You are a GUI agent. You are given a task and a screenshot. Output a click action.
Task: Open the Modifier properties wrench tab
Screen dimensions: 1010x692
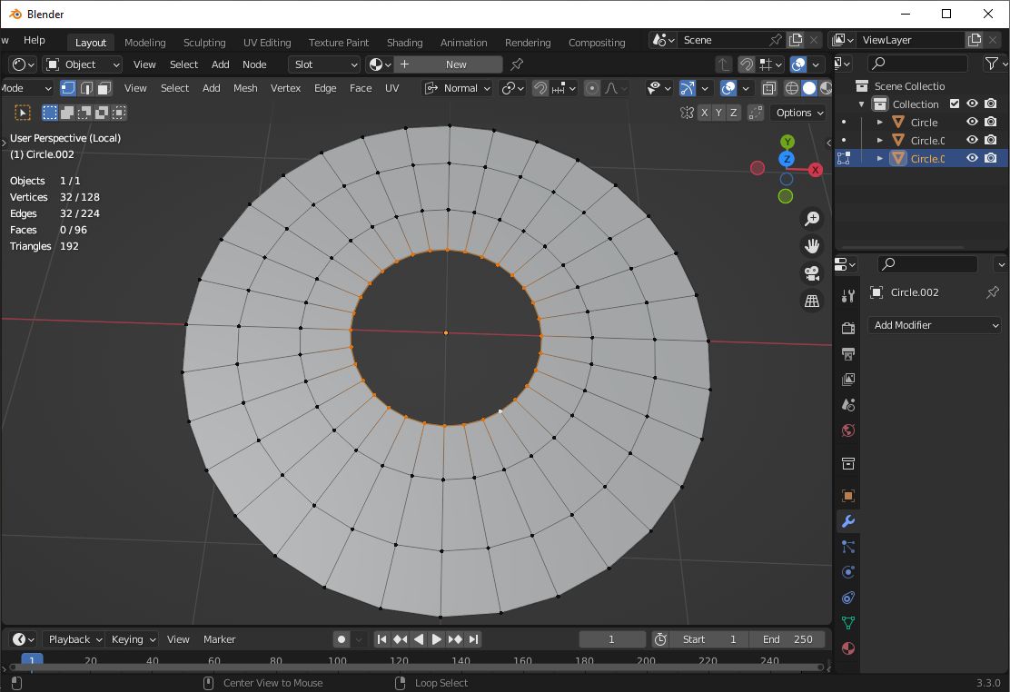coord(847,521)
